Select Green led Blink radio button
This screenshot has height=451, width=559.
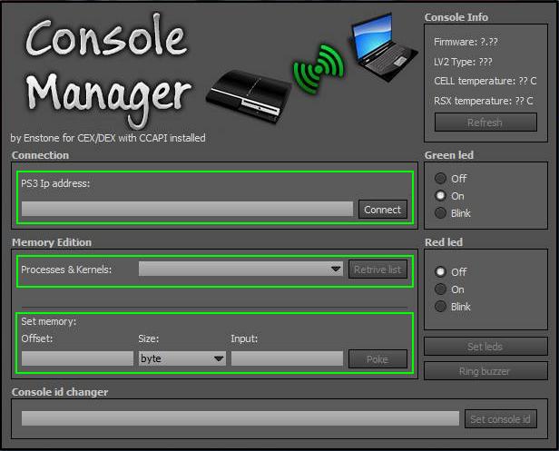[441, 213]
